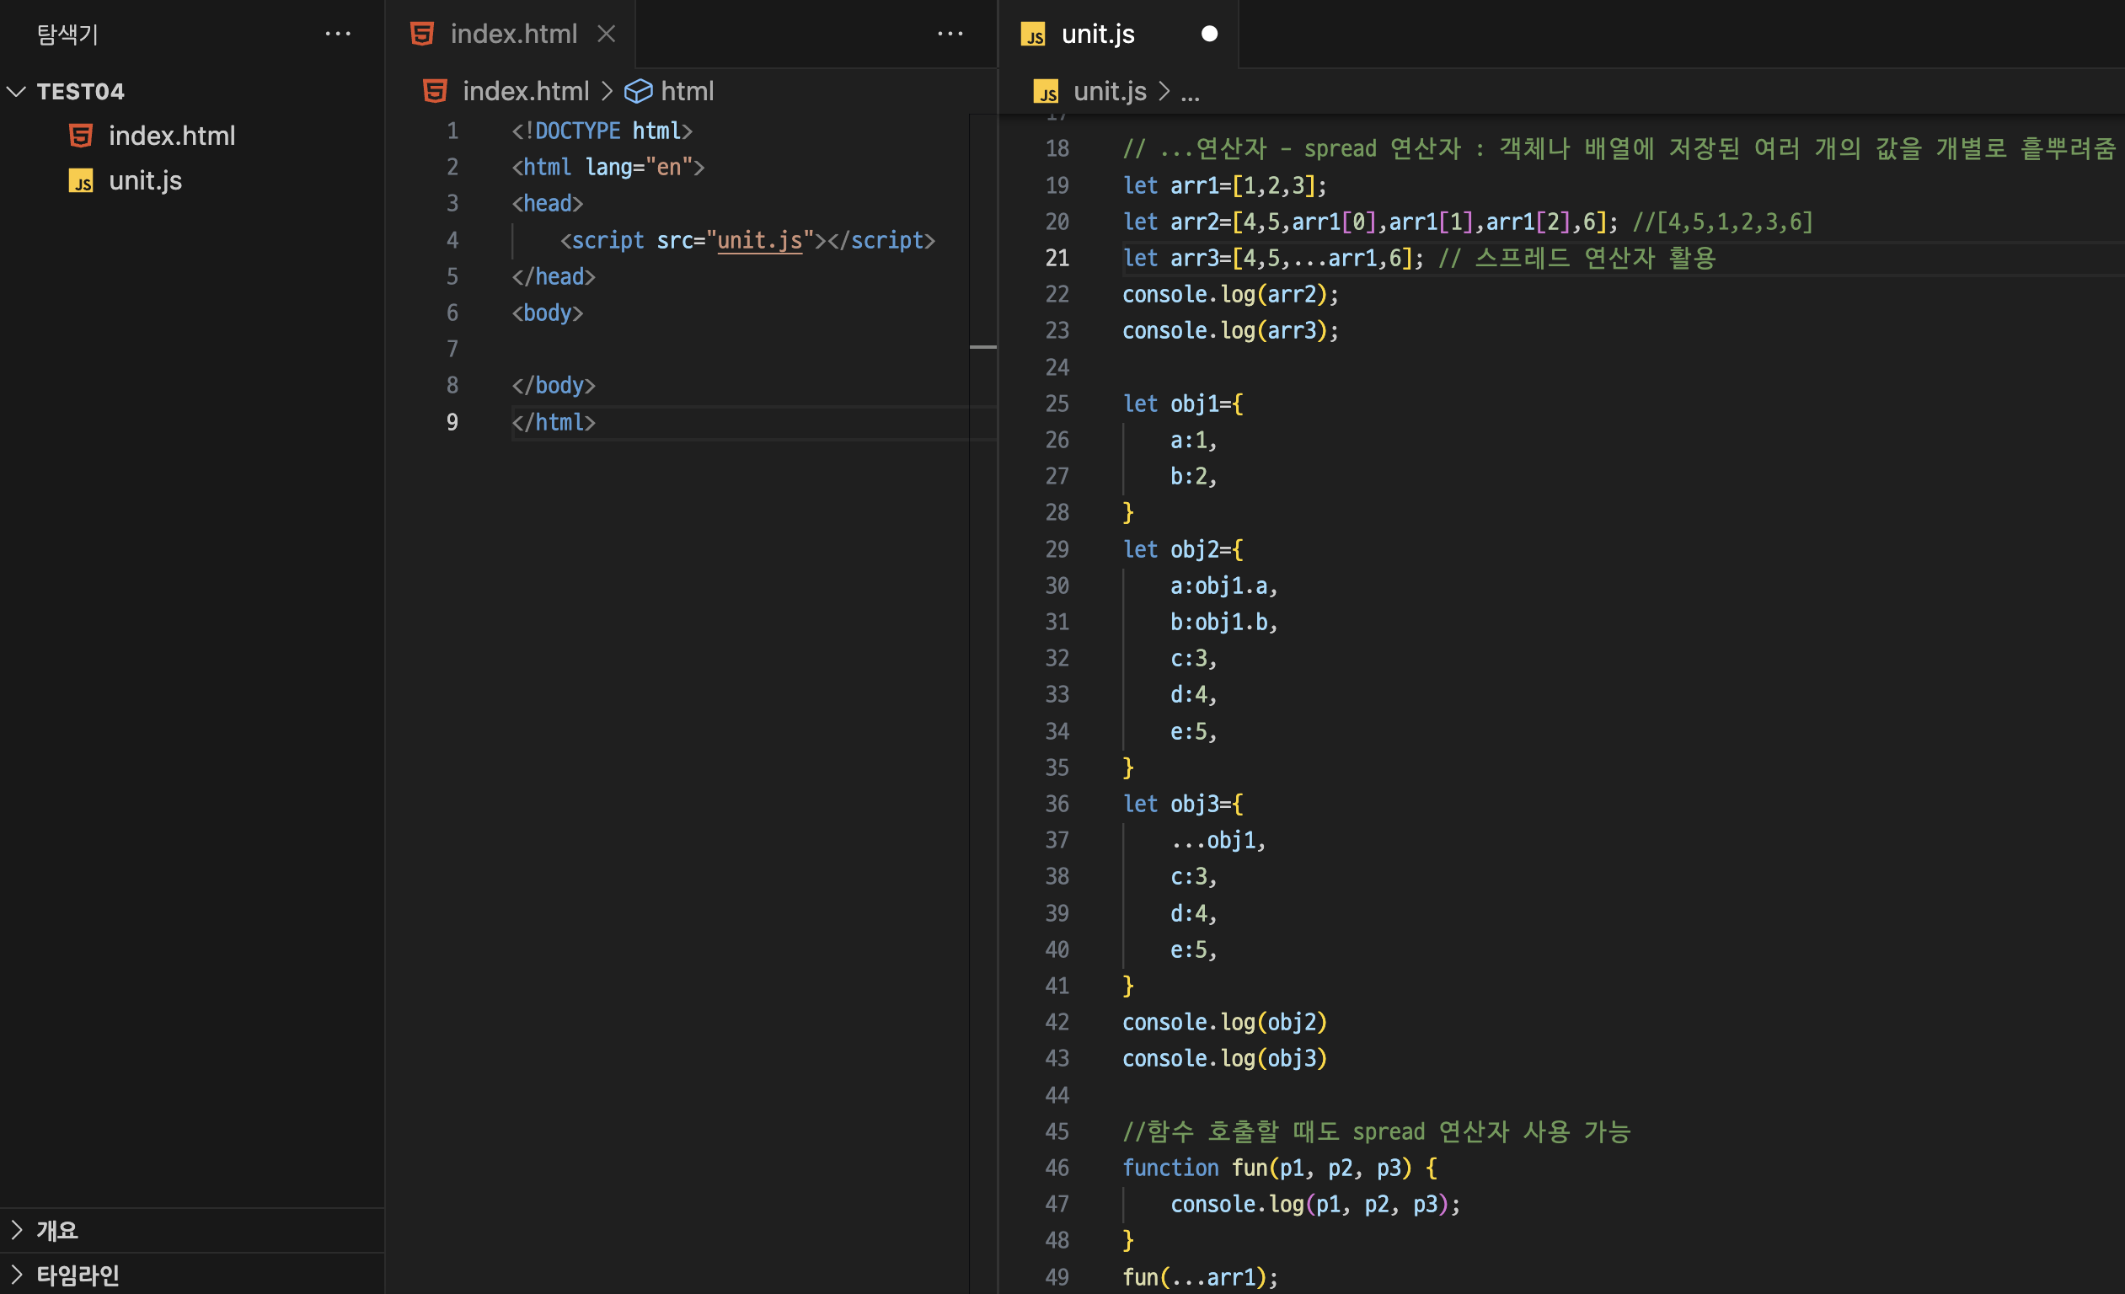Viewport: 2125px width, 1294px height.
Task: Switch to the index.html tab
Action: pyautogui.click(x=513, y=34)
